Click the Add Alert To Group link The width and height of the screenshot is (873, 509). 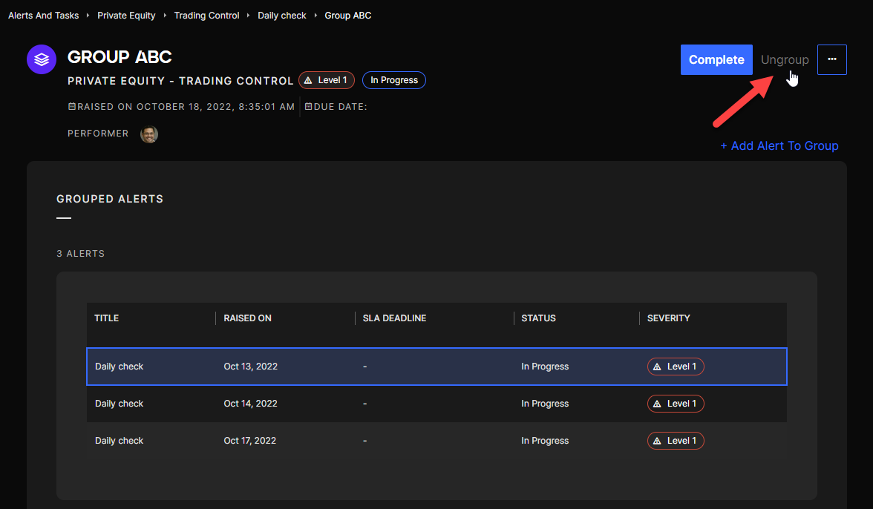(x=779, y=146)
